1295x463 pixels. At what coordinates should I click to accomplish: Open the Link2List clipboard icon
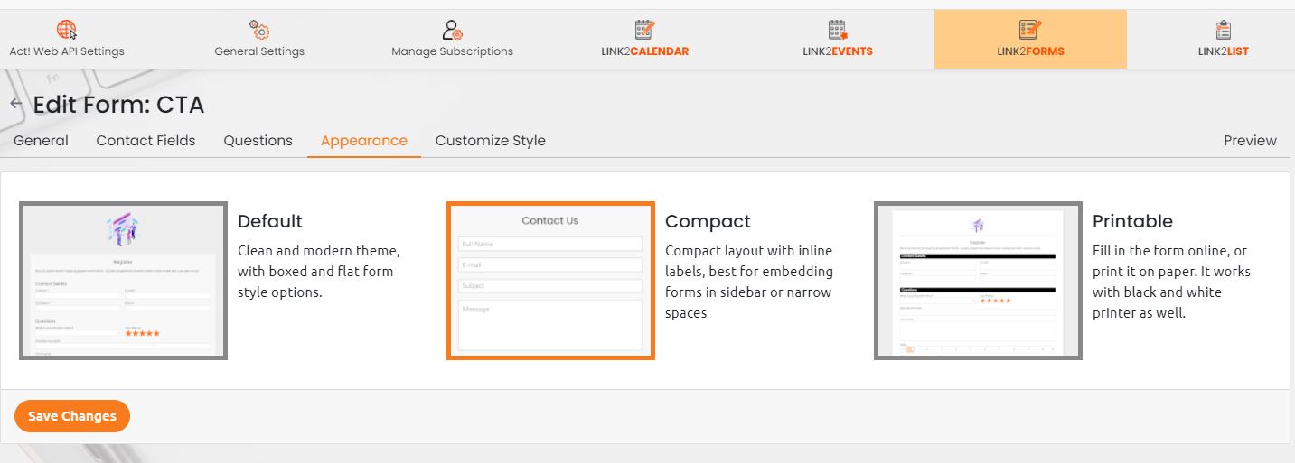pyautogui.click(x=1223, y=30)
